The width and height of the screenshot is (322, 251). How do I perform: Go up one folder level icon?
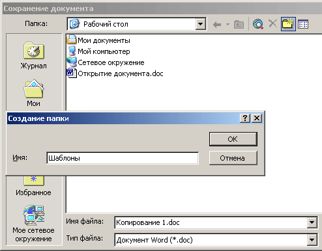tap(239, 24)
